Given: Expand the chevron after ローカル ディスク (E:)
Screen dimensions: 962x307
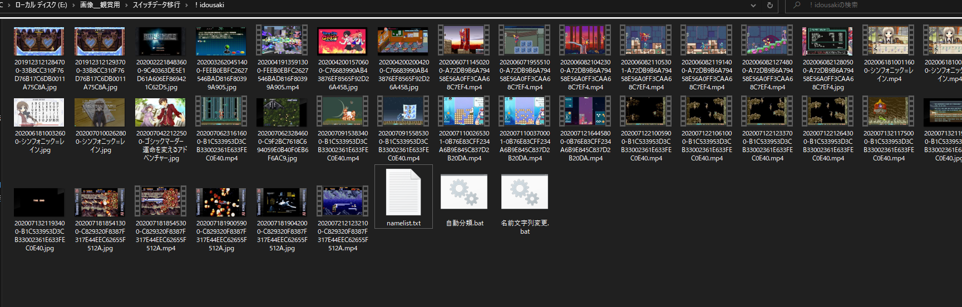Looking at the screenshot, I should pyautogui.click(x=73, y=5).
